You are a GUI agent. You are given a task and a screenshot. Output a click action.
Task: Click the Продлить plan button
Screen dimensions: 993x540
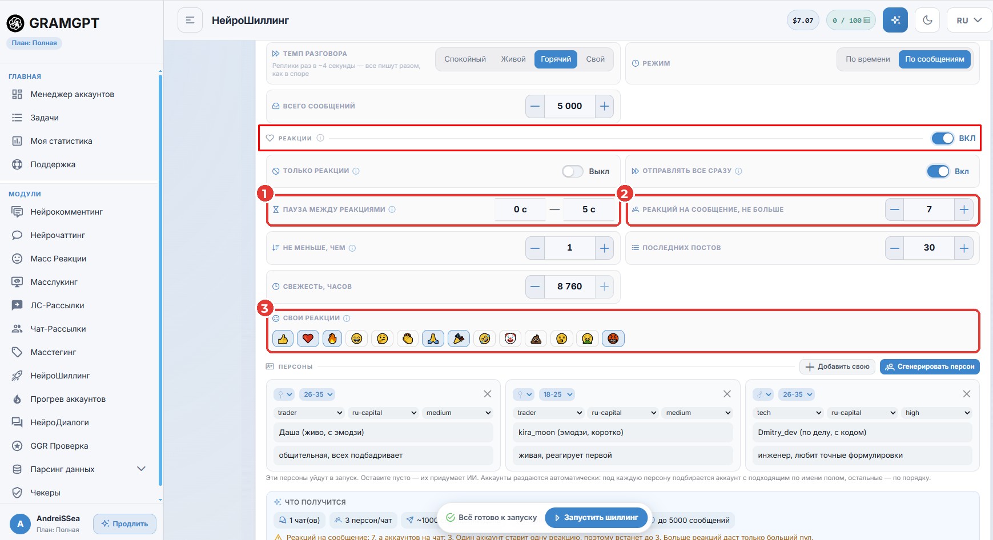click(x=124, y=523)
